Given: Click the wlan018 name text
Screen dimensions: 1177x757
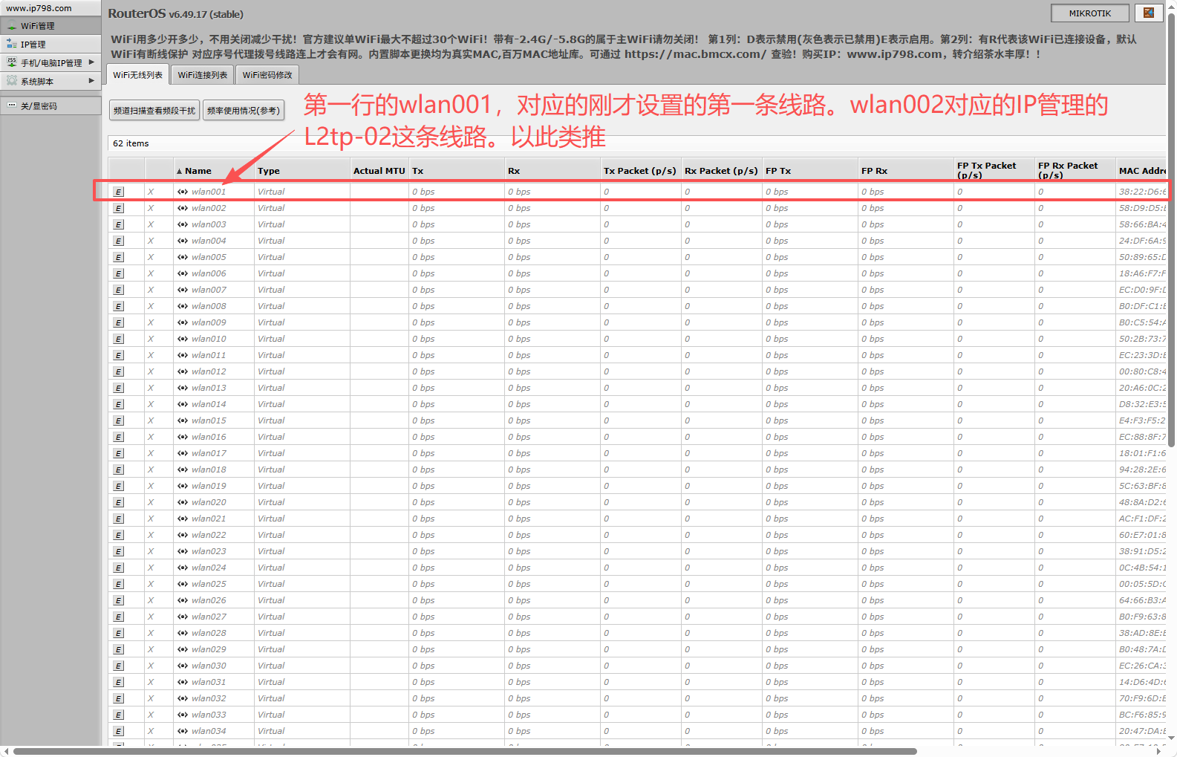Looking at the screenshot, I should (x=209, y=470).
